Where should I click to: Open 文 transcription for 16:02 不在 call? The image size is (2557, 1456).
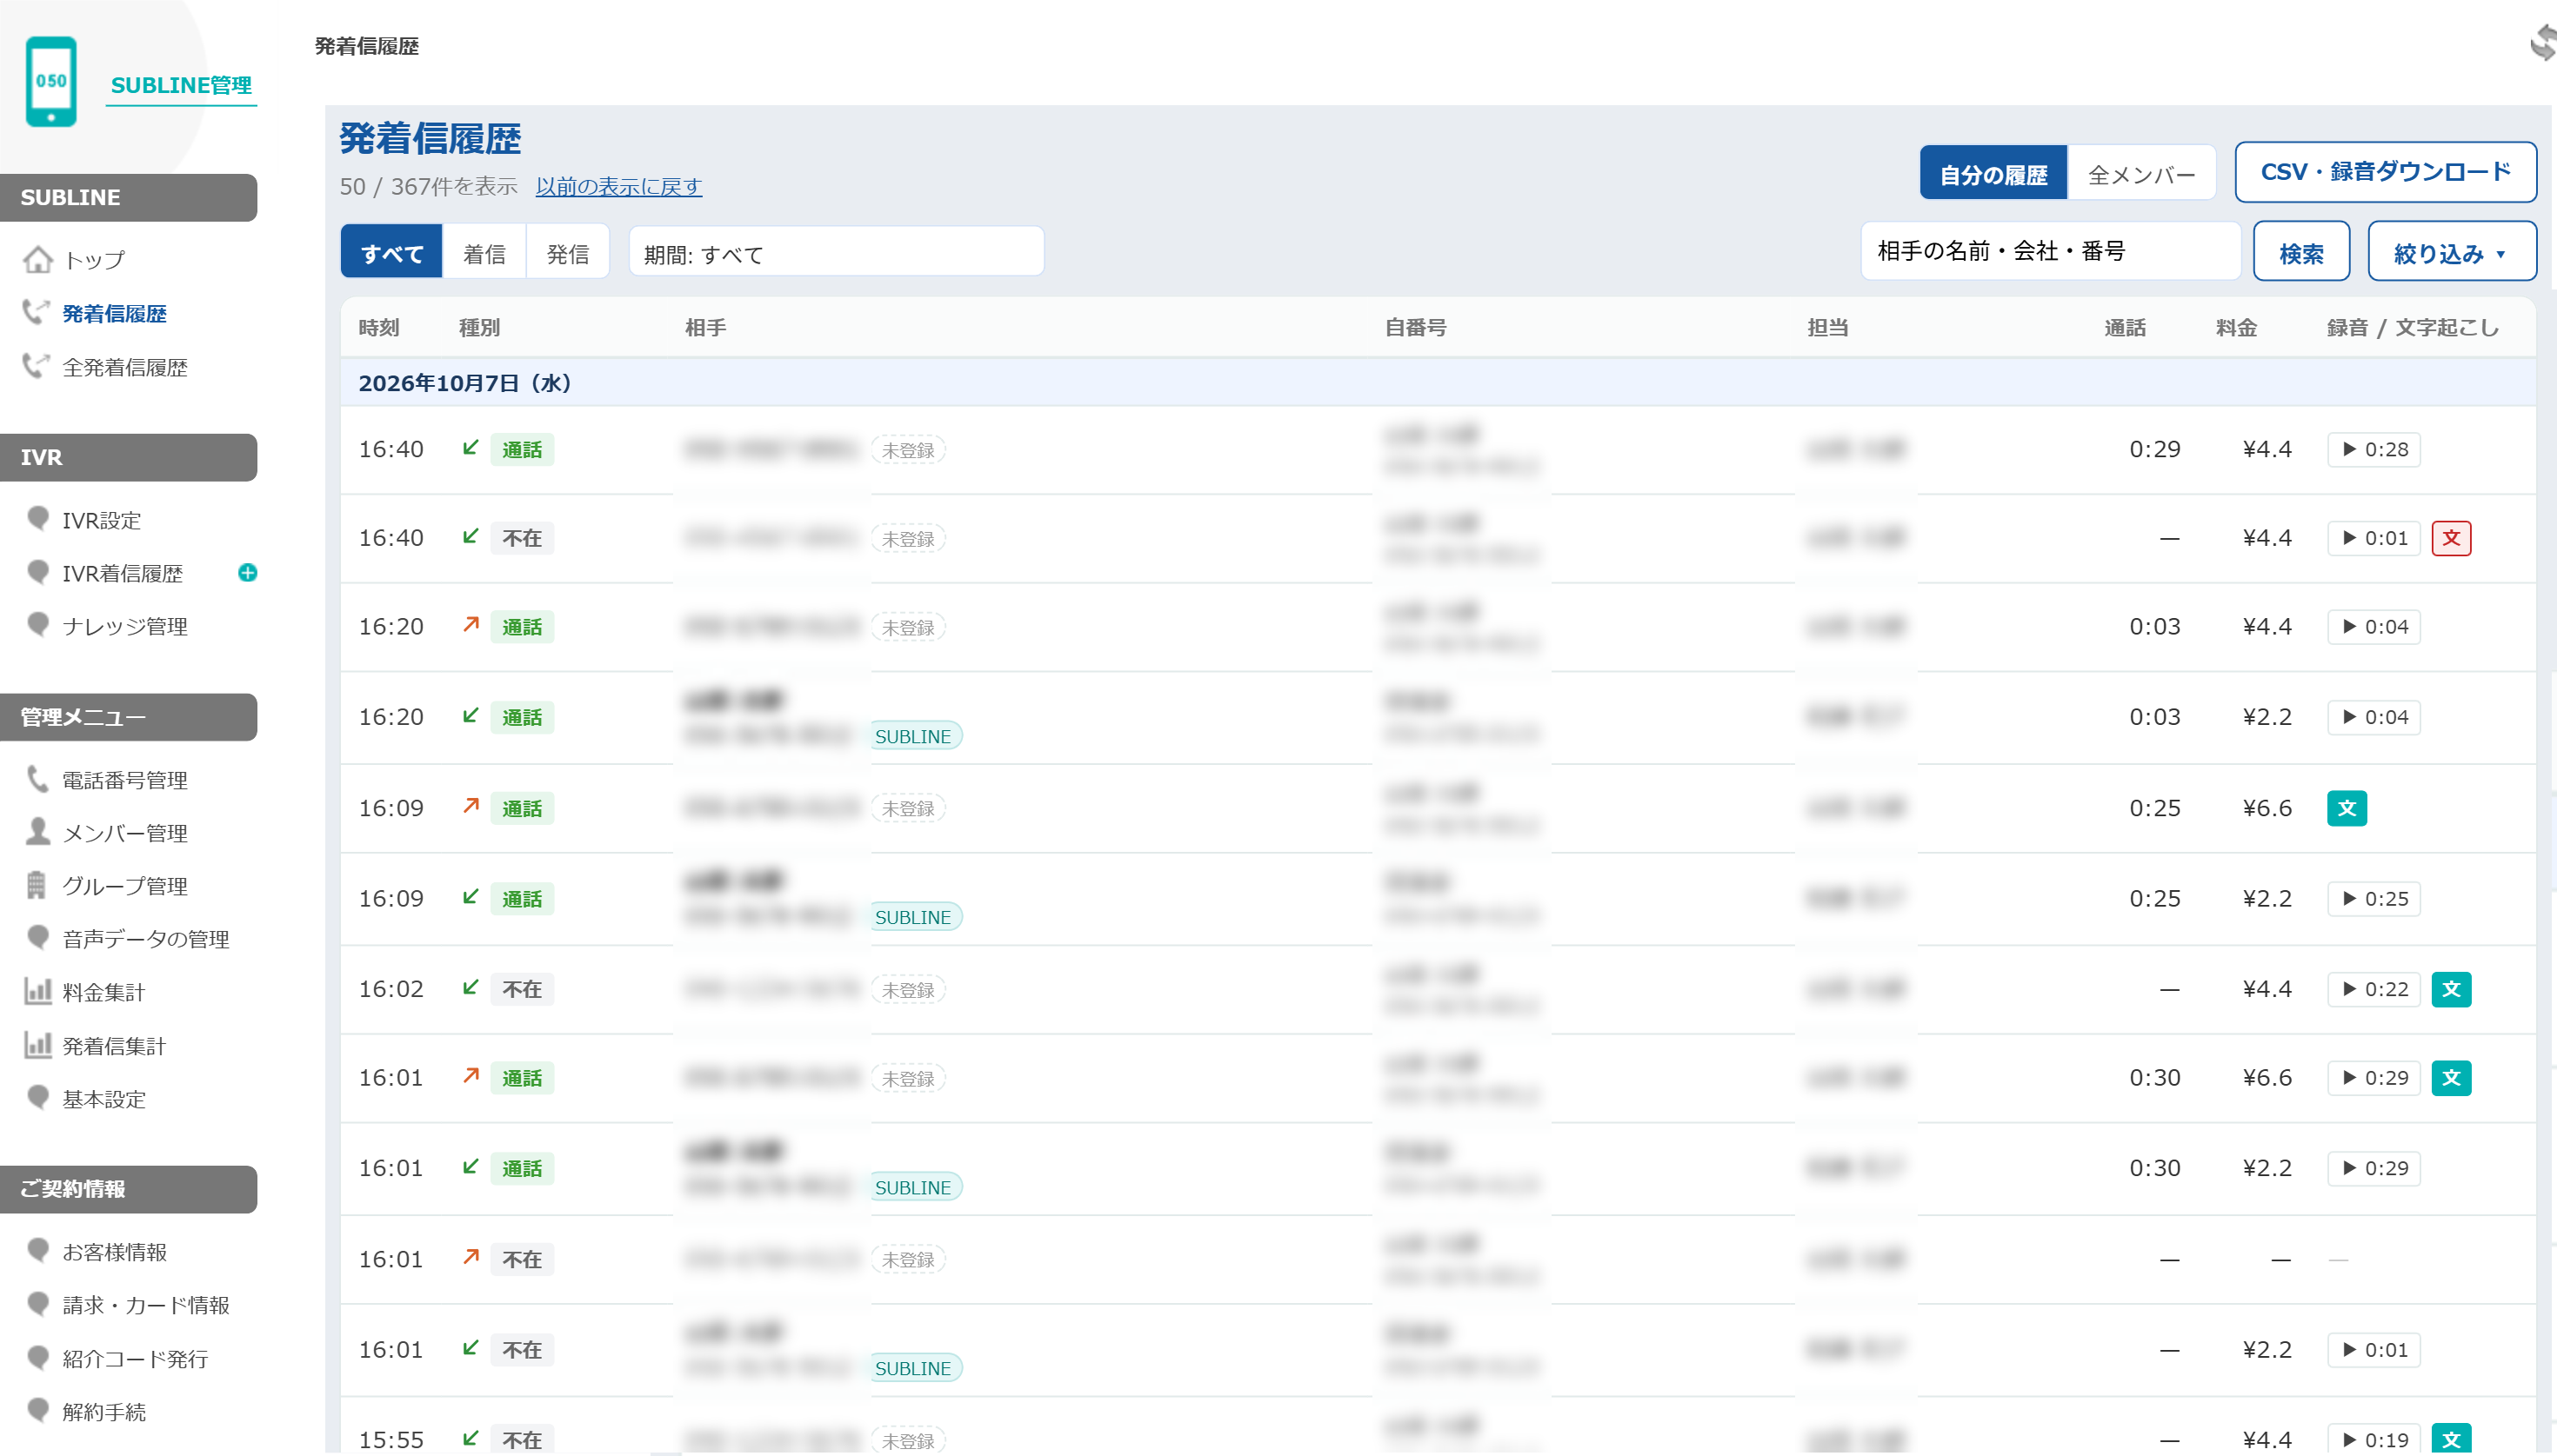point(2451,989)
